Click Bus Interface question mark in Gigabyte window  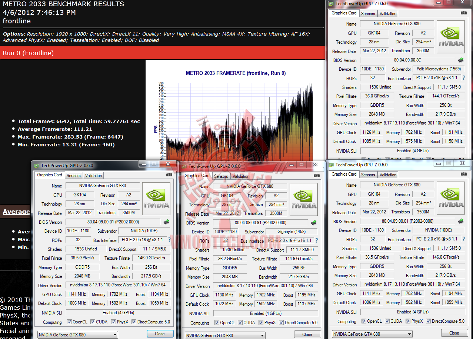coord(316,241)
